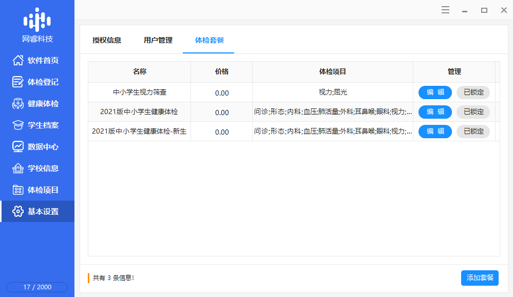Click the 体检项目 column header
The image size is (513, 297).
coord(333,72)
